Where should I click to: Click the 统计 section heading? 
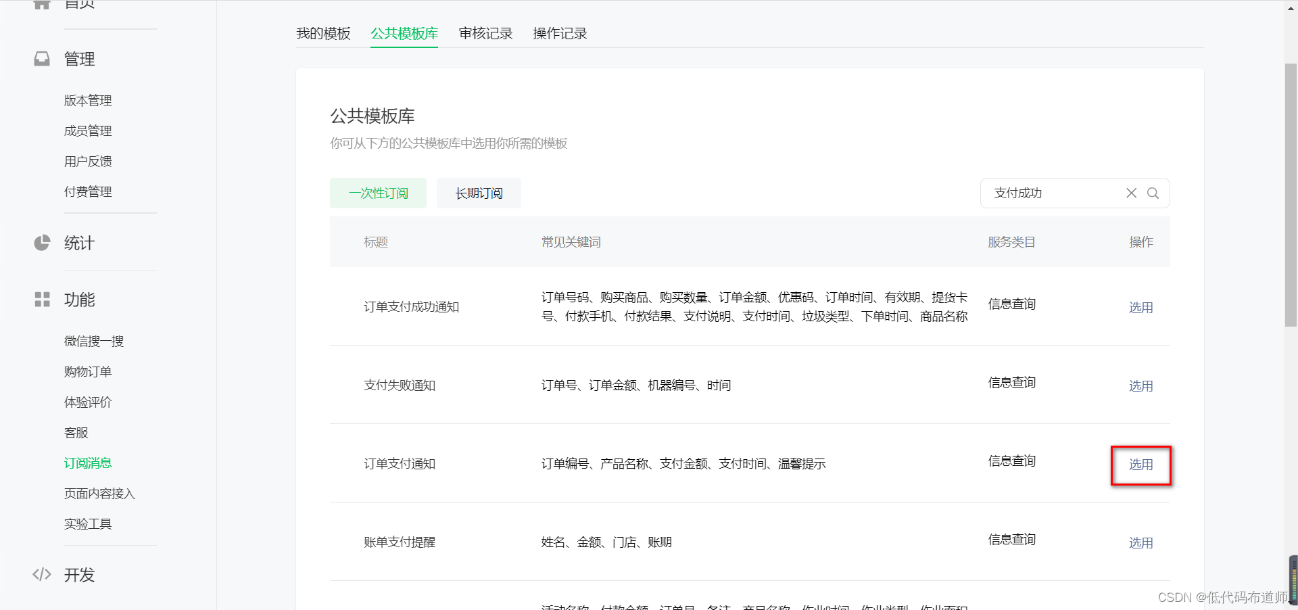pos(79,243)
